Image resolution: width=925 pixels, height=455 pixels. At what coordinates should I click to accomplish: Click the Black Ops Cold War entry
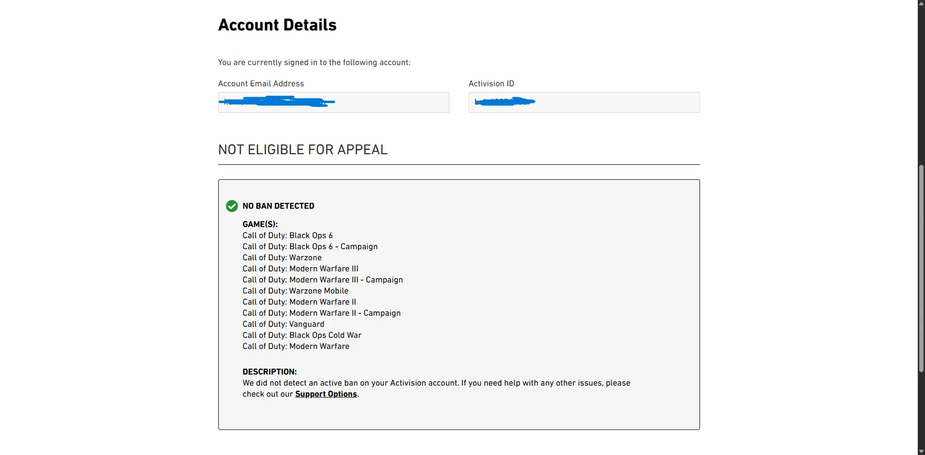pyautogui.click(x=302, y=335)
